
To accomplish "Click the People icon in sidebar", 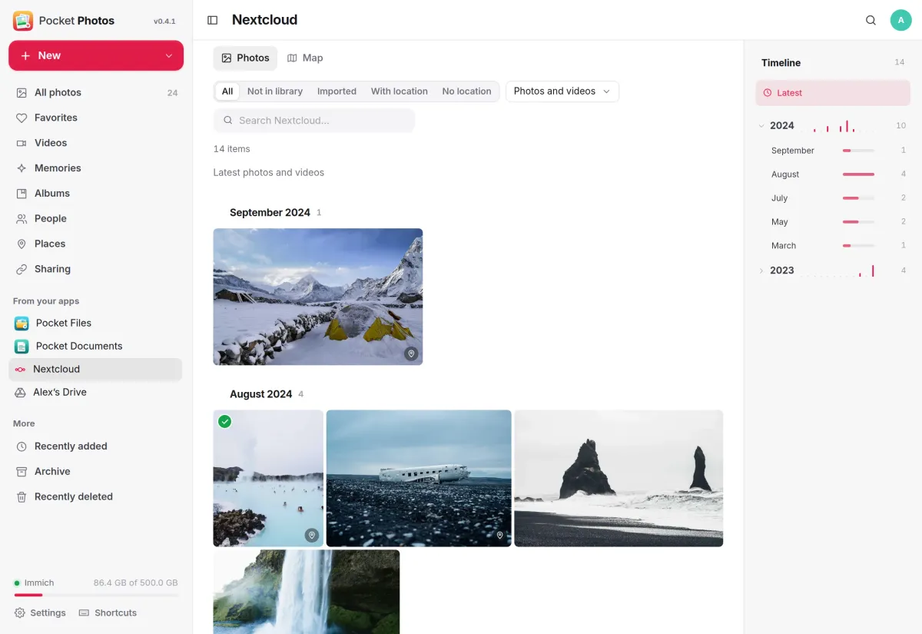I will coord(22,219).
